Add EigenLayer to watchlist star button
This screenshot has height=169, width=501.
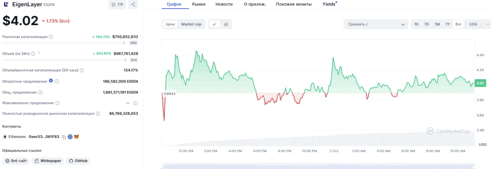tap(117, 4)
